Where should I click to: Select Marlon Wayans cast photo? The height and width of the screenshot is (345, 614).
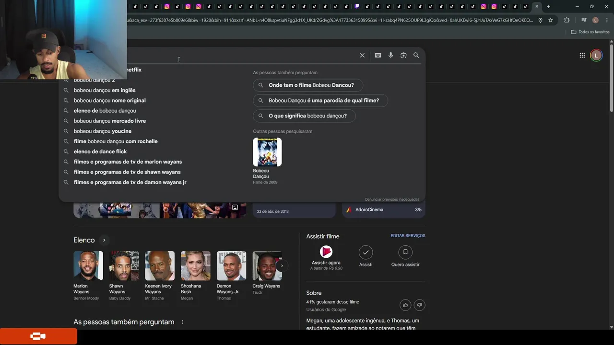tap(88, 265)
